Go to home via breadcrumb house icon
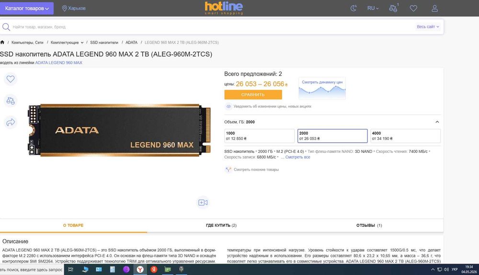This screenshot has height=275, width=479. 2,42
